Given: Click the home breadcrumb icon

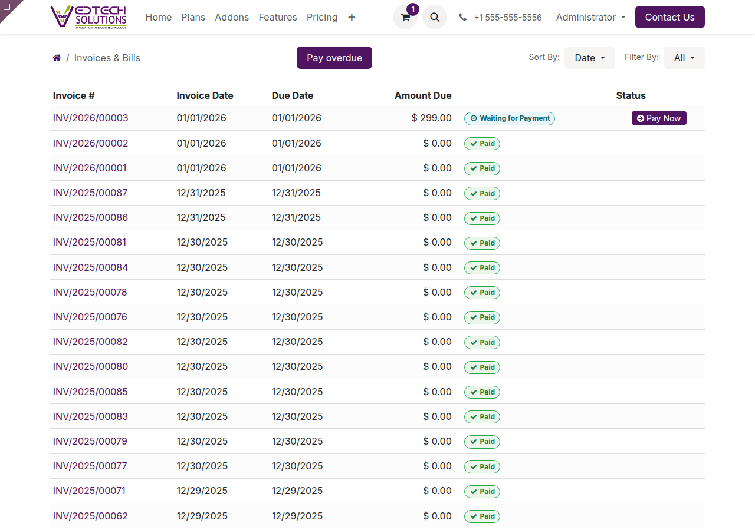Looking at the screenshot, I should 57,58.
